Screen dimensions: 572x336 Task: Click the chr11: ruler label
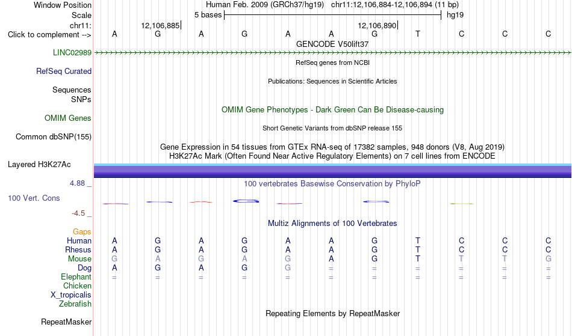(81, 25)
